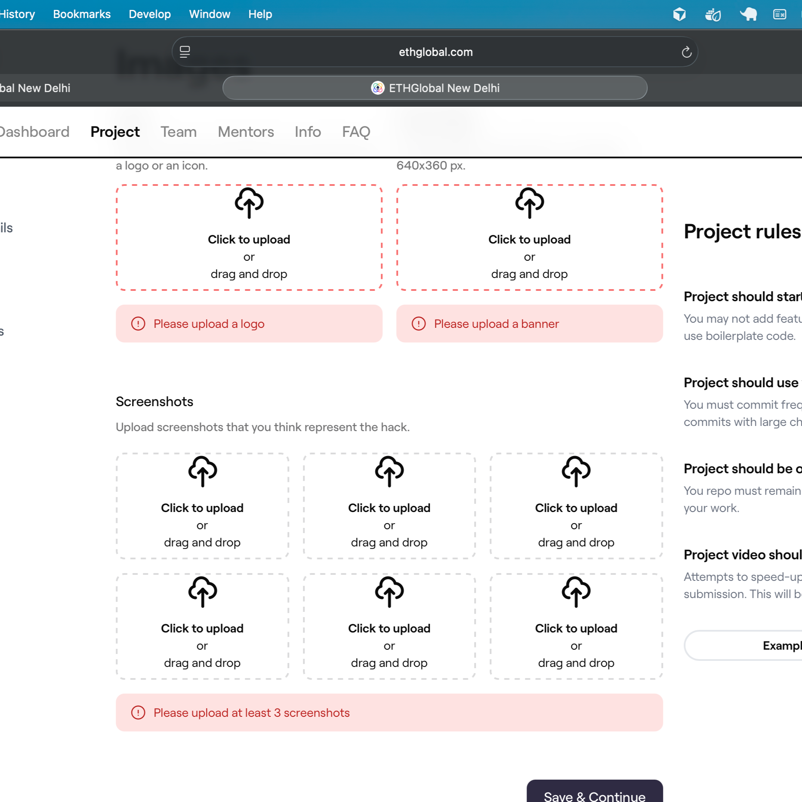Switch to the left 'bal New Delhi' browser tab

[35, 88]
